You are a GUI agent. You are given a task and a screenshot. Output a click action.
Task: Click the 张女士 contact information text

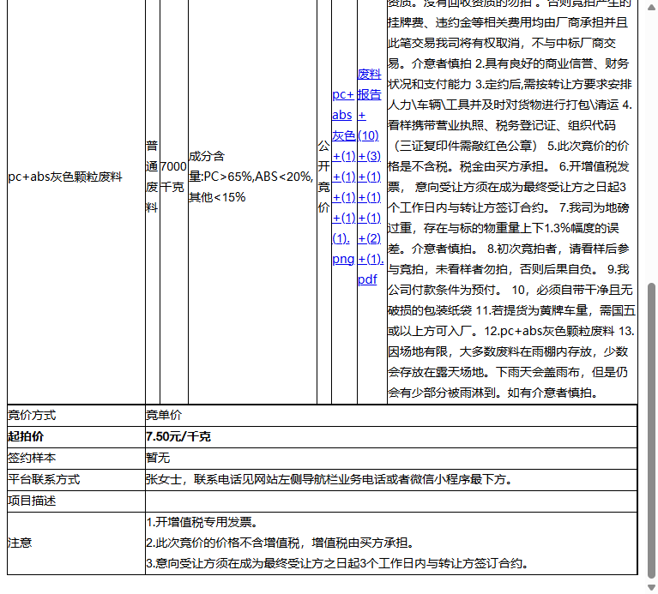point(329,479)
